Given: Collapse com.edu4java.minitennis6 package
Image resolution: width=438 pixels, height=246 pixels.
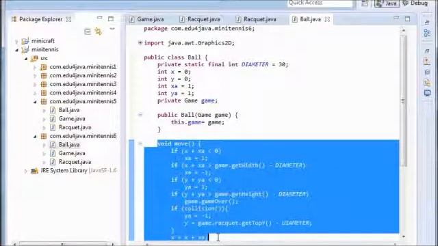Looking at the screenshot, I should (x=35, y=137).
